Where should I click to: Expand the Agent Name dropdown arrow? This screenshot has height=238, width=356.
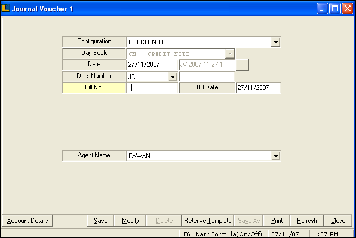[275, 156]
